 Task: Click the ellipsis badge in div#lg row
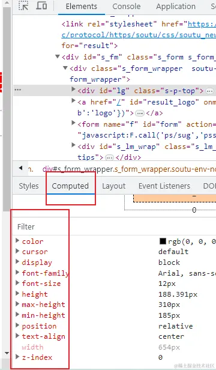[x=209, y=91]
